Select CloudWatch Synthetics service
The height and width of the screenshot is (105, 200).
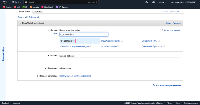pos(152,46)
